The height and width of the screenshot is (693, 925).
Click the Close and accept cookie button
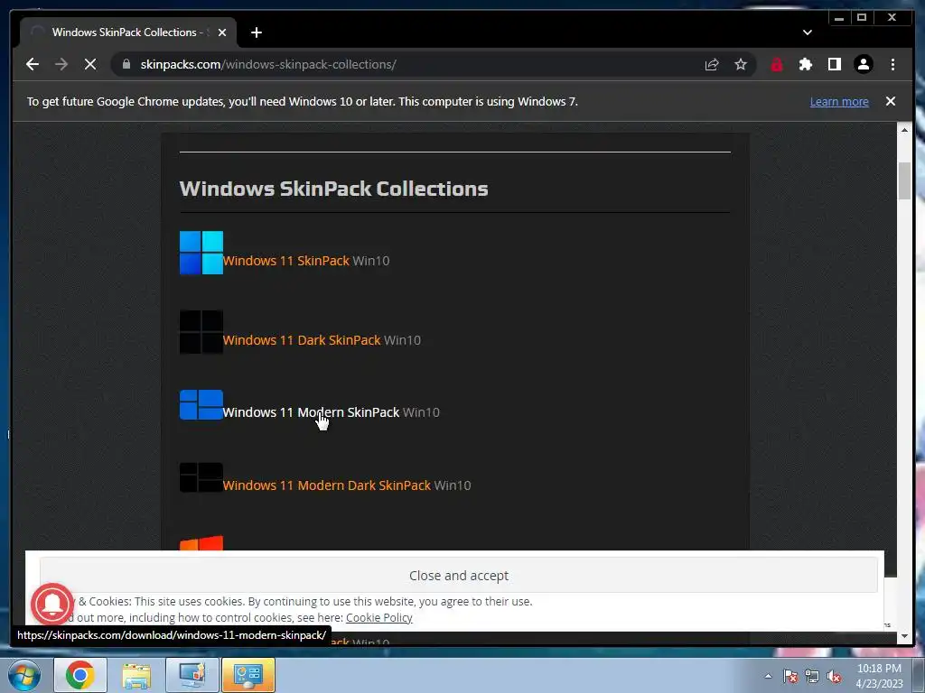458,575
